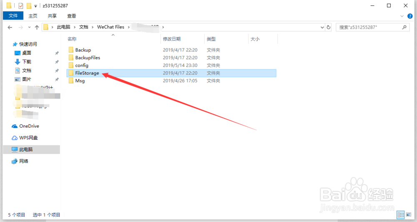Click FileStorage modified date 2019/4/17 22:20
The width and height of the screenshot is (417, 222).
click(x=180, y=73)
